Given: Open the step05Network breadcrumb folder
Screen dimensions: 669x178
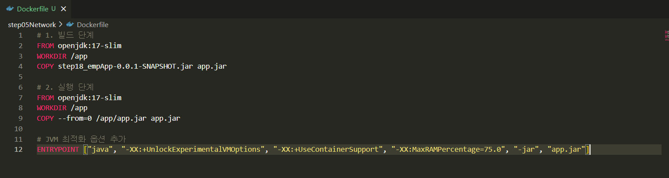Looking at the screenshot, I should pos(32,24).
